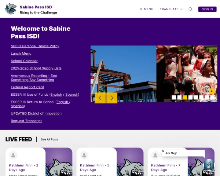
Task: Open the Federal Report Card link
Action: coord(27,87)
